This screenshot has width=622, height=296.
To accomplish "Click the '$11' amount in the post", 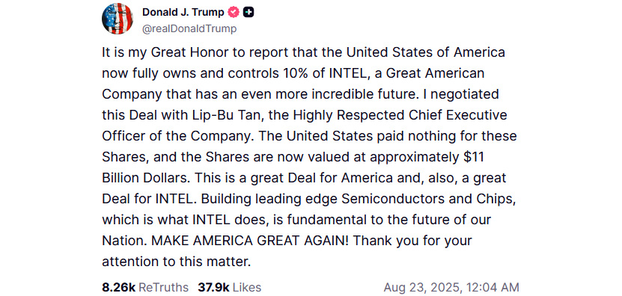I will click(474, 157).
